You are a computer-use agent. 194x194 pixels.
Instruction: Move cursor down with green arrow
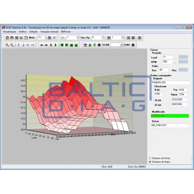56,45
